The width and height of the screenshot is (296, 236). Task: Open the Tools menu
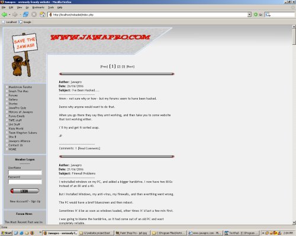[51, 8]
